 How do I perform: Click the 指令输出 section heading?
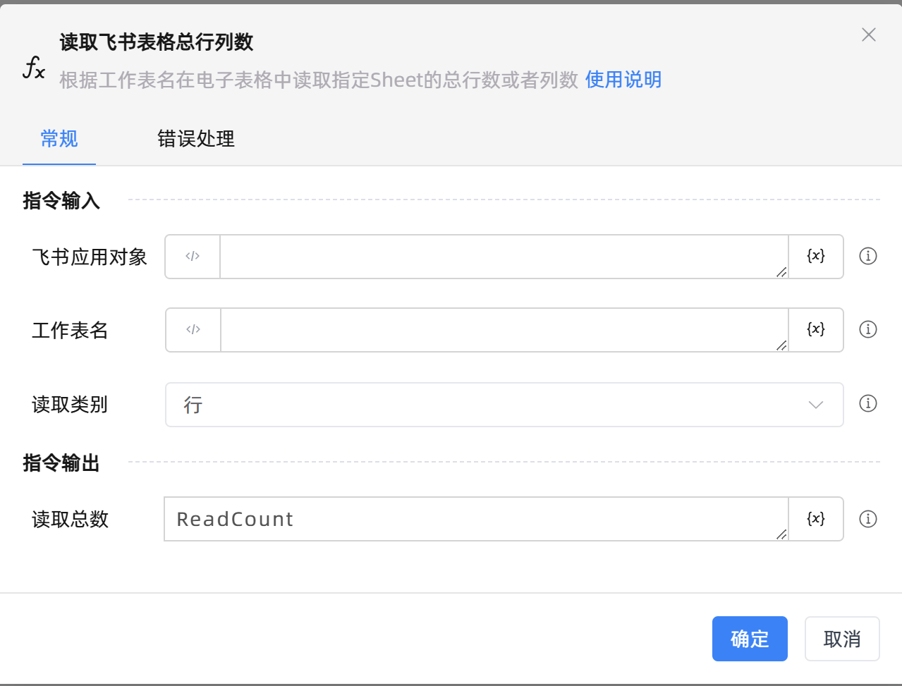click(61, 463)
